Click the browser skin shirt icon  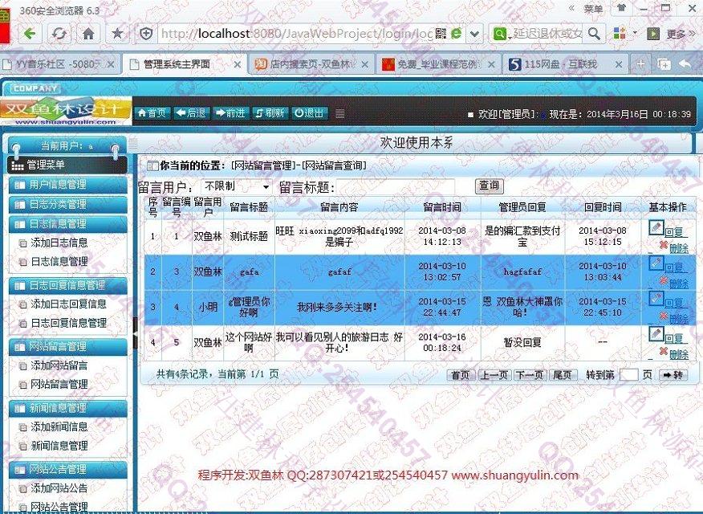(622, 8)
